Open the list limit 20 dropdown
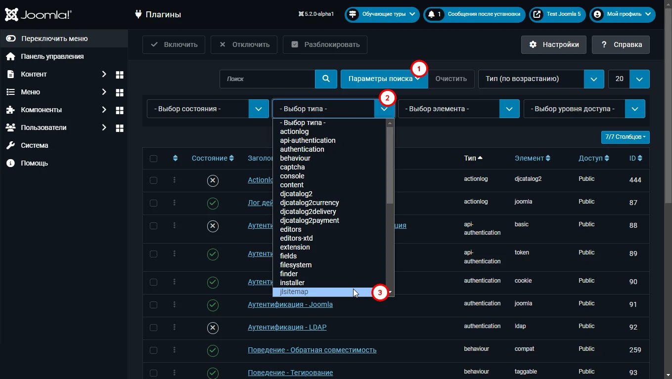The image size is (672, 379). [x=628, y=79]
